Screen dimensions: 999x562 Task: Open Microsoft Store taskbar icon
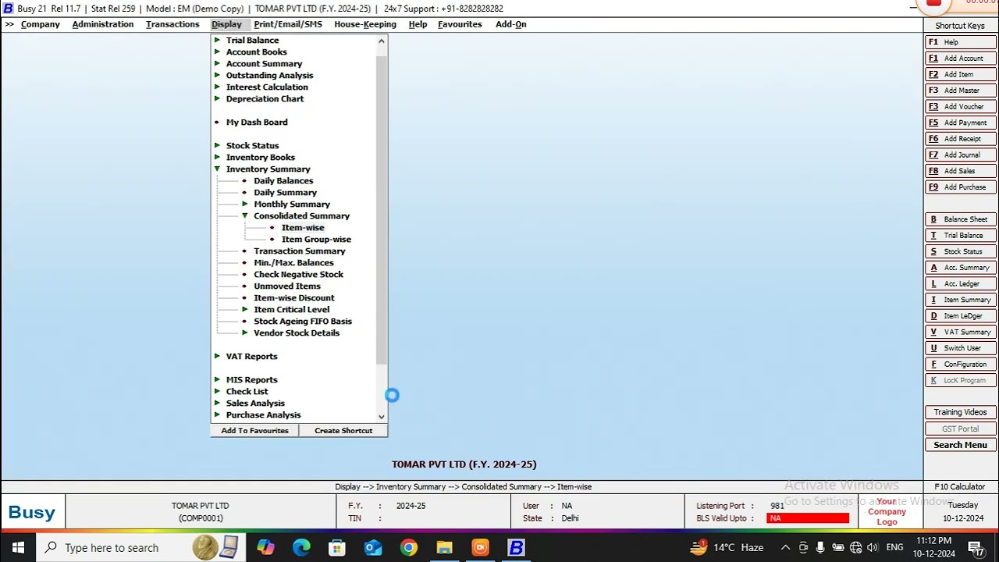(x=337, y=548)
